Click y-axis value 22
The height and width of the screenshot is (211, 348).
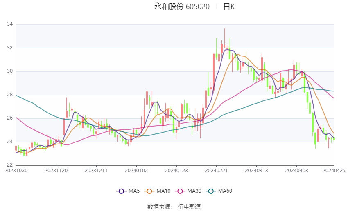(x=10, y=165)
